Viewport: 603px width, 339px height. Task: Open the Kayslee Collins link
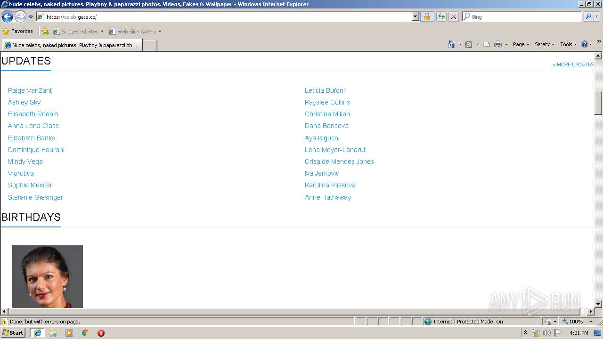(327, 102)
